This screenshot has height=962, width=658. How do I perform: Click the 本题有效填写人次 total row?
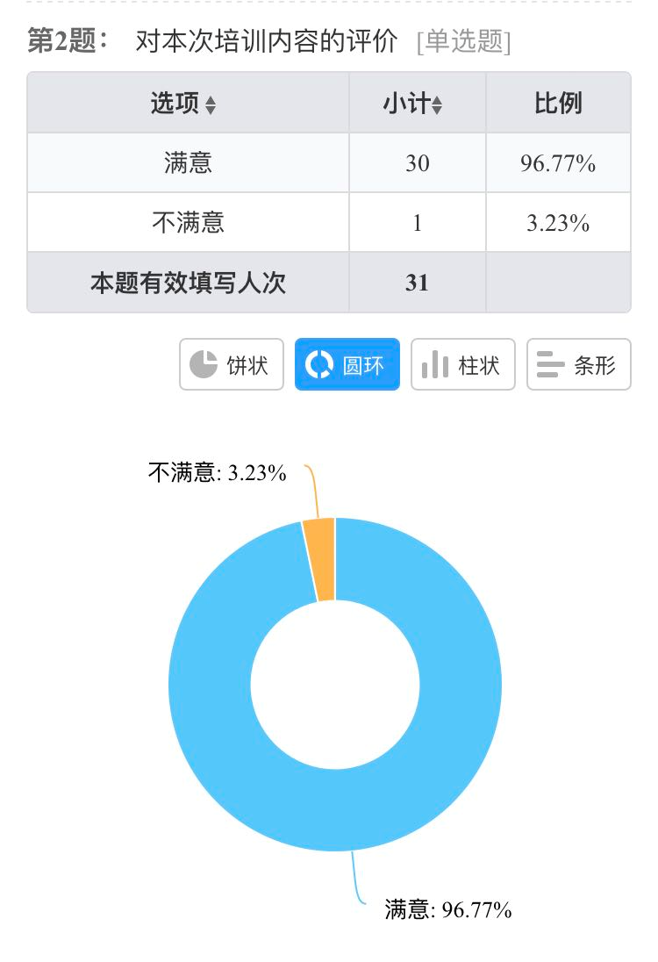coord(329,283)
